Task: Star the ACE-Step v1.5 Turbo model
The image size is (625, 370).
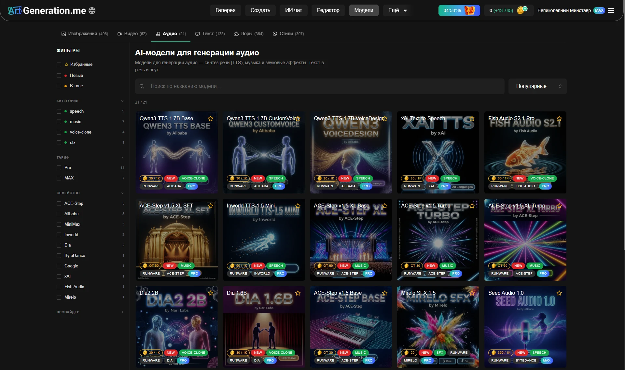Action: (472, 206)
